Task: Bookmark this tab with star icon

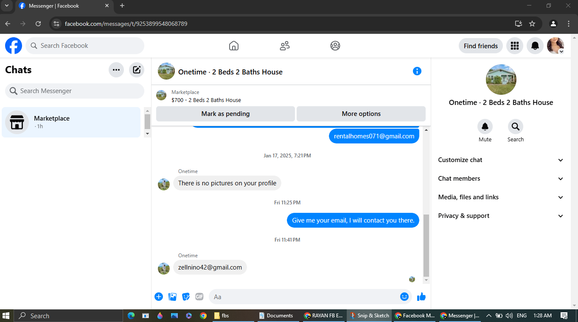Action: [532, 24]
